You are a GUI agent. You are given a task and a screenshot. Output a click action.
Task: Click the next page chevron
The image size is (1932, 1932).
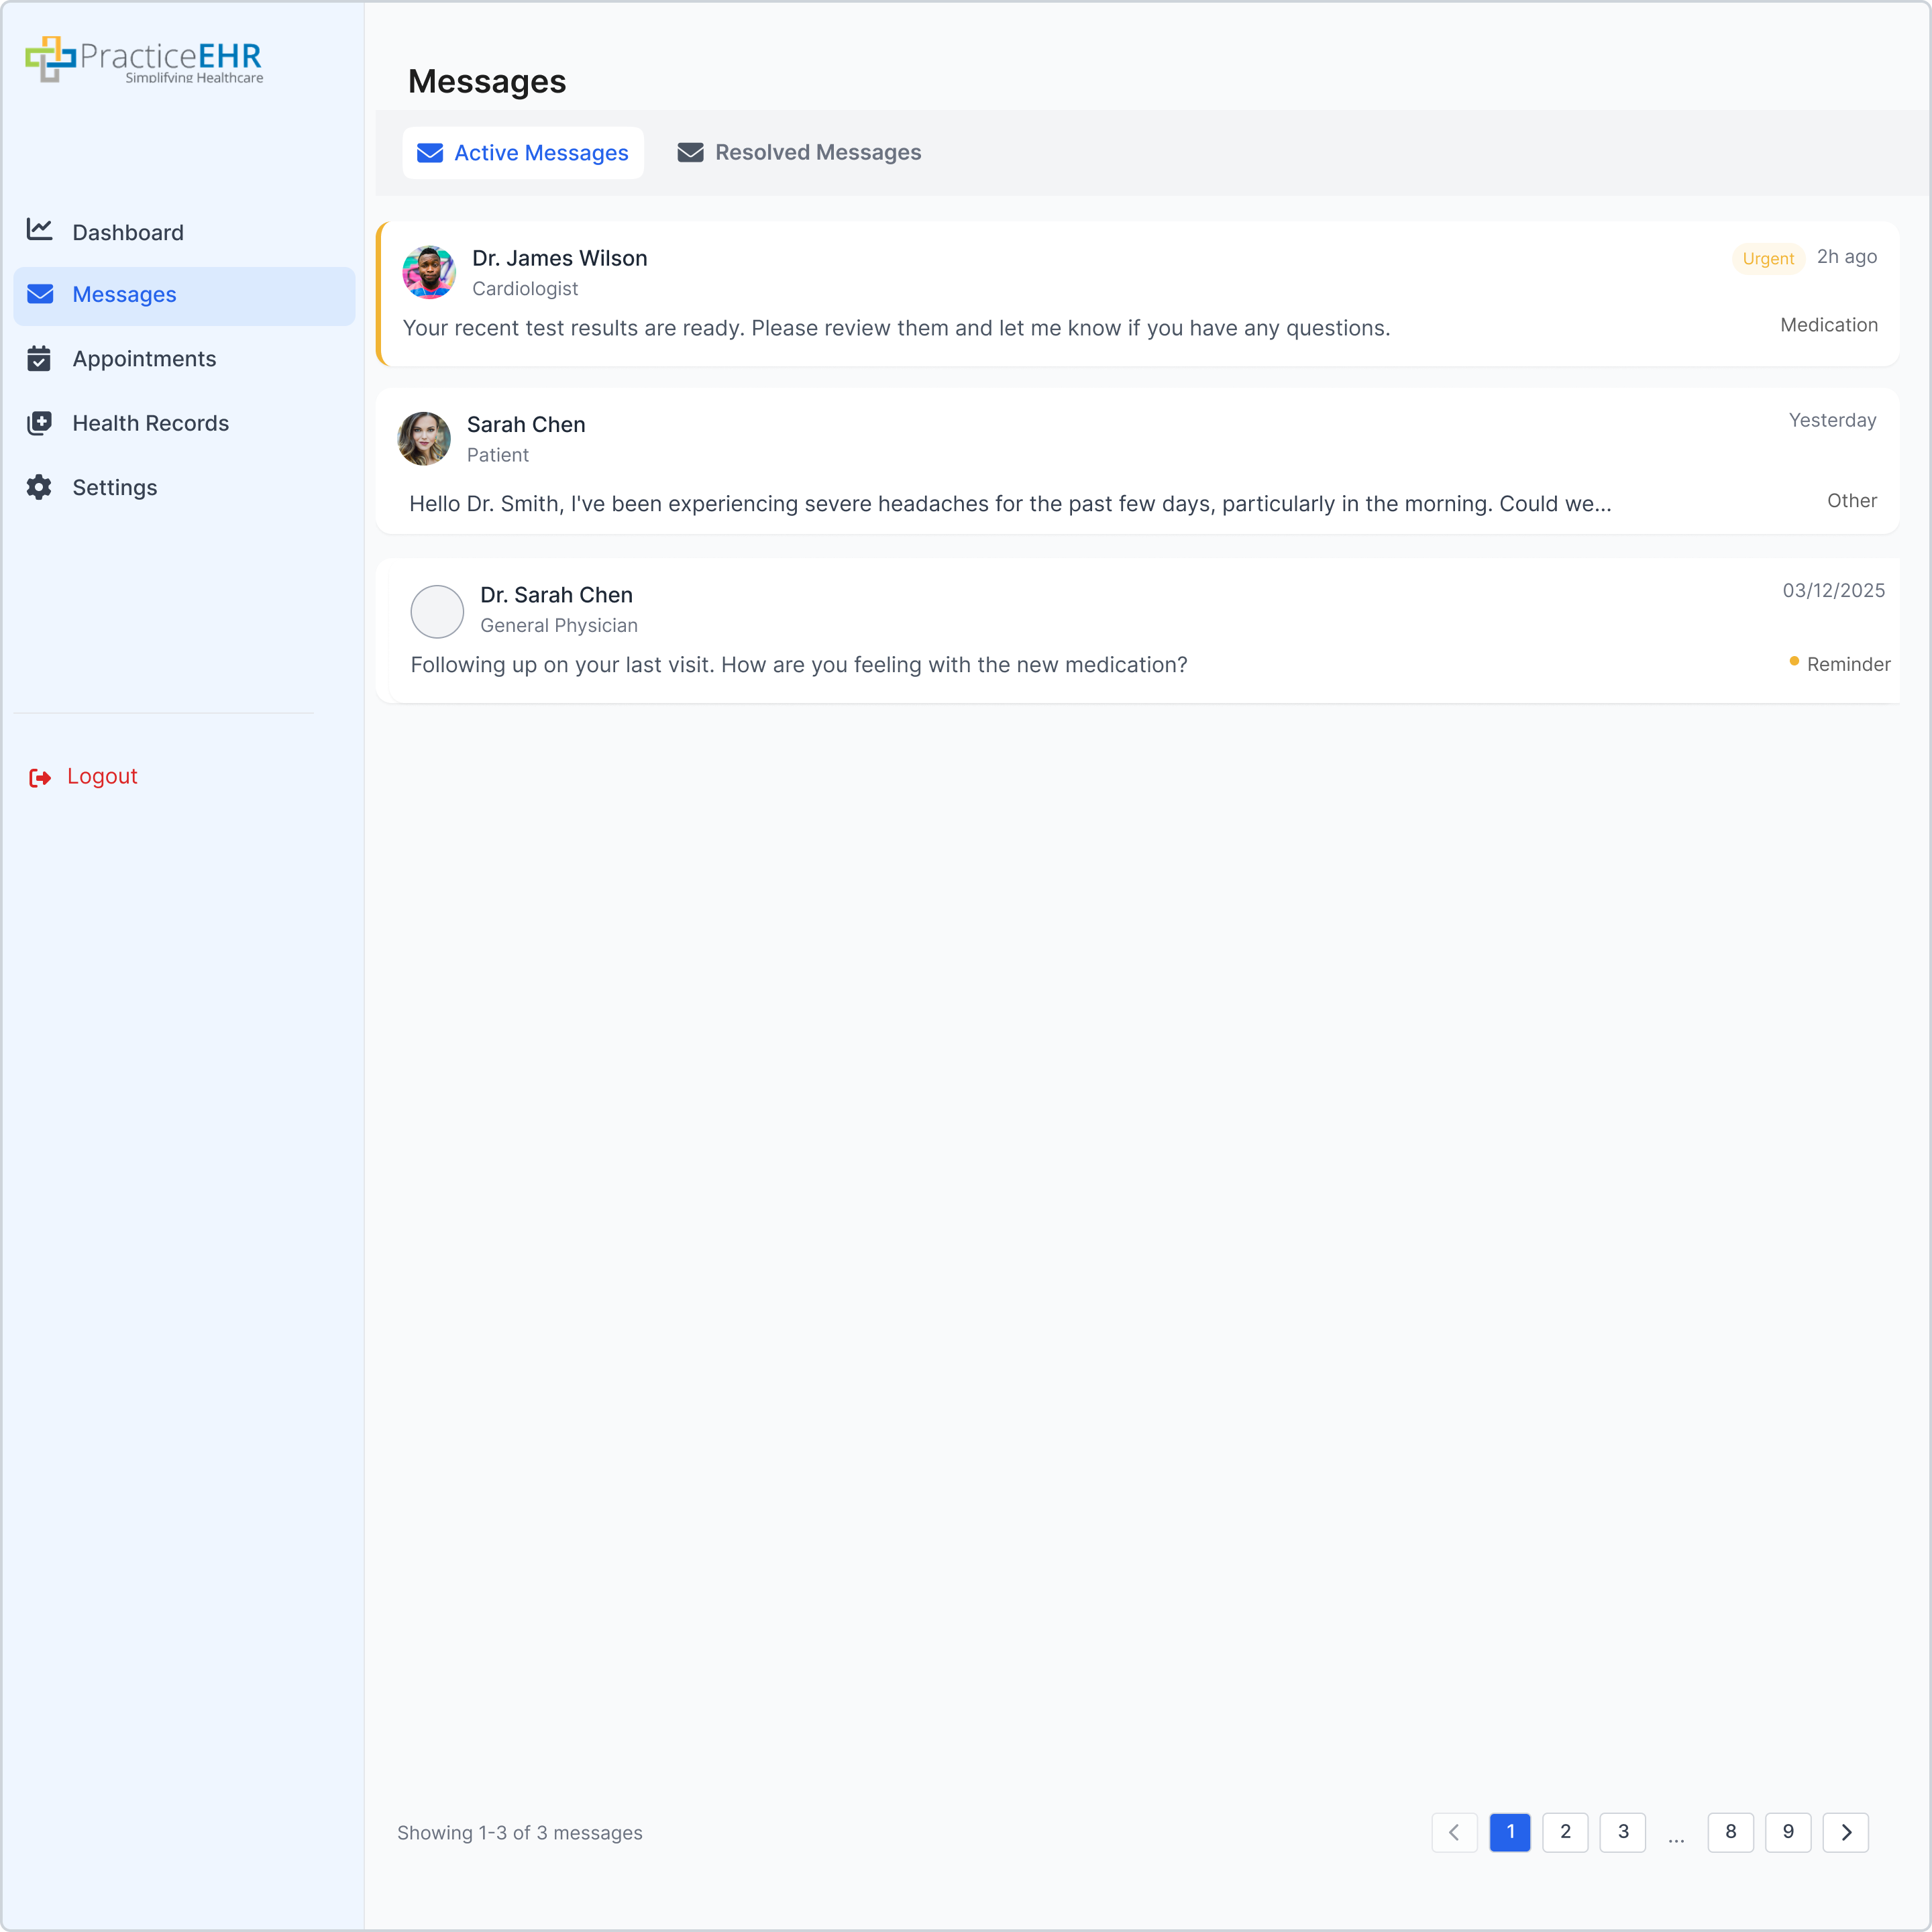pos(1846,1832)
